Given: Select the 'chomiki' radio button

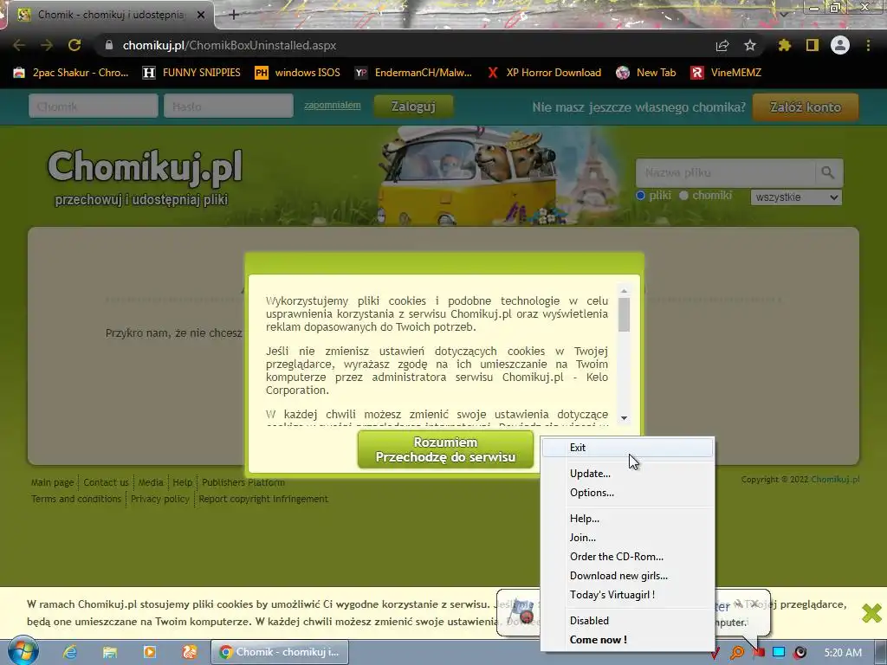Looking at the screenshot, I should pos(683,195).
